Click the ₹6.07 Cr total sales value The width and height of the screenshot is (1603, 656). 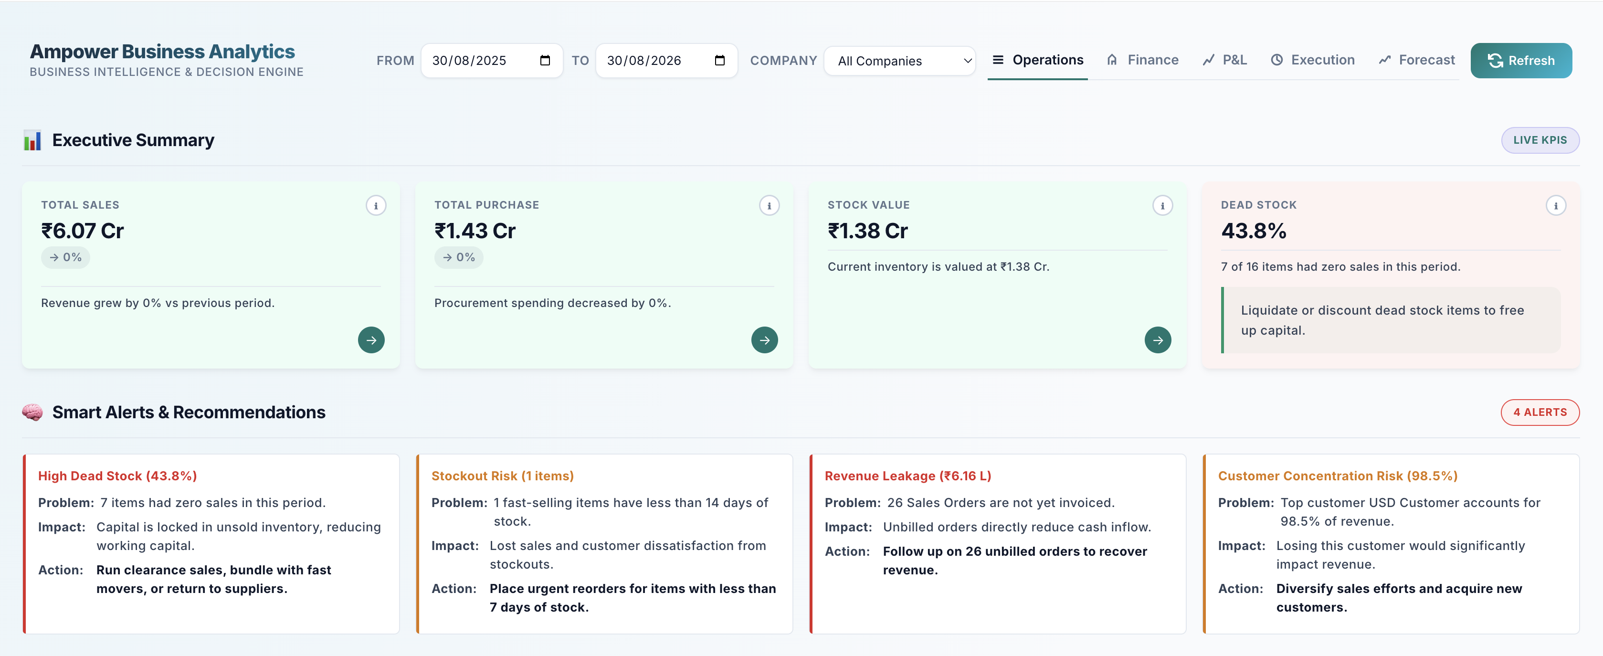click(x=83, y=231)
